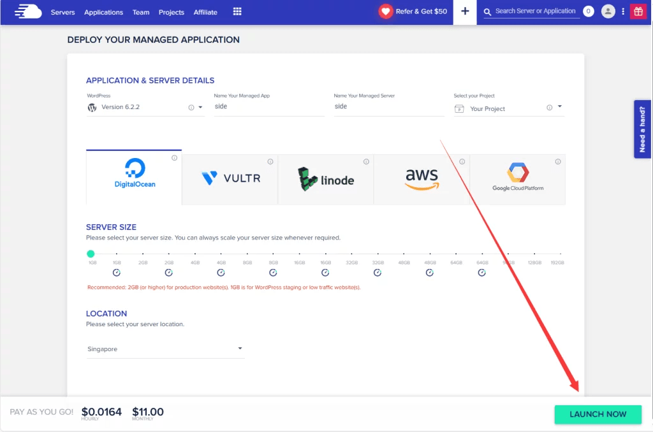The height and width of the screenshot is (432, 653).
Task: Open the Servers menu
Action: (63, 12)
